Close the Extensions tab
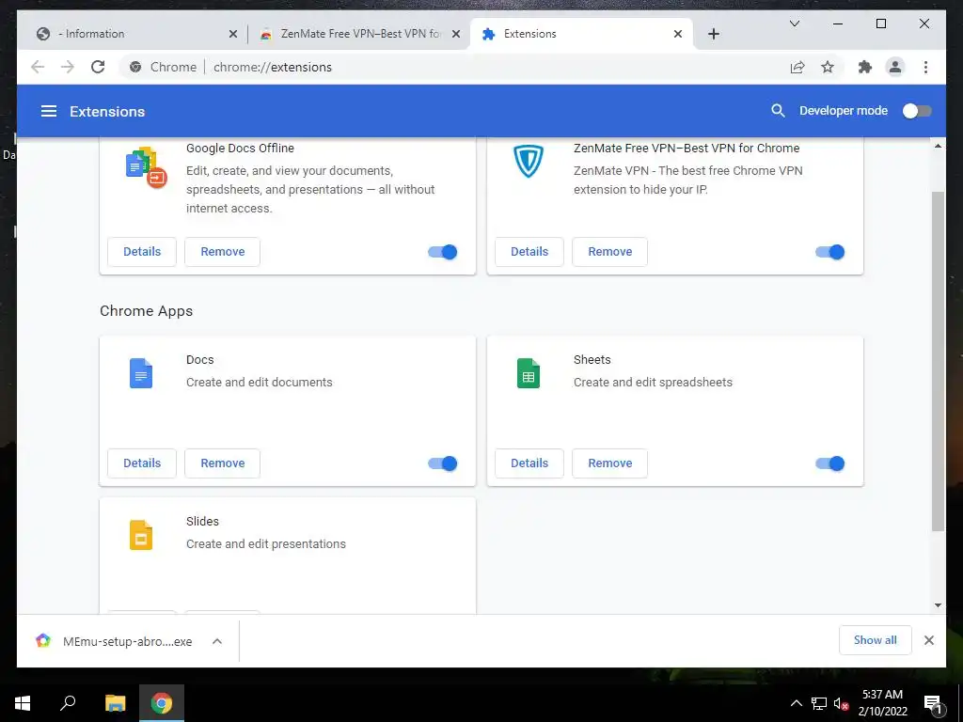 click(x=677, y=35)
